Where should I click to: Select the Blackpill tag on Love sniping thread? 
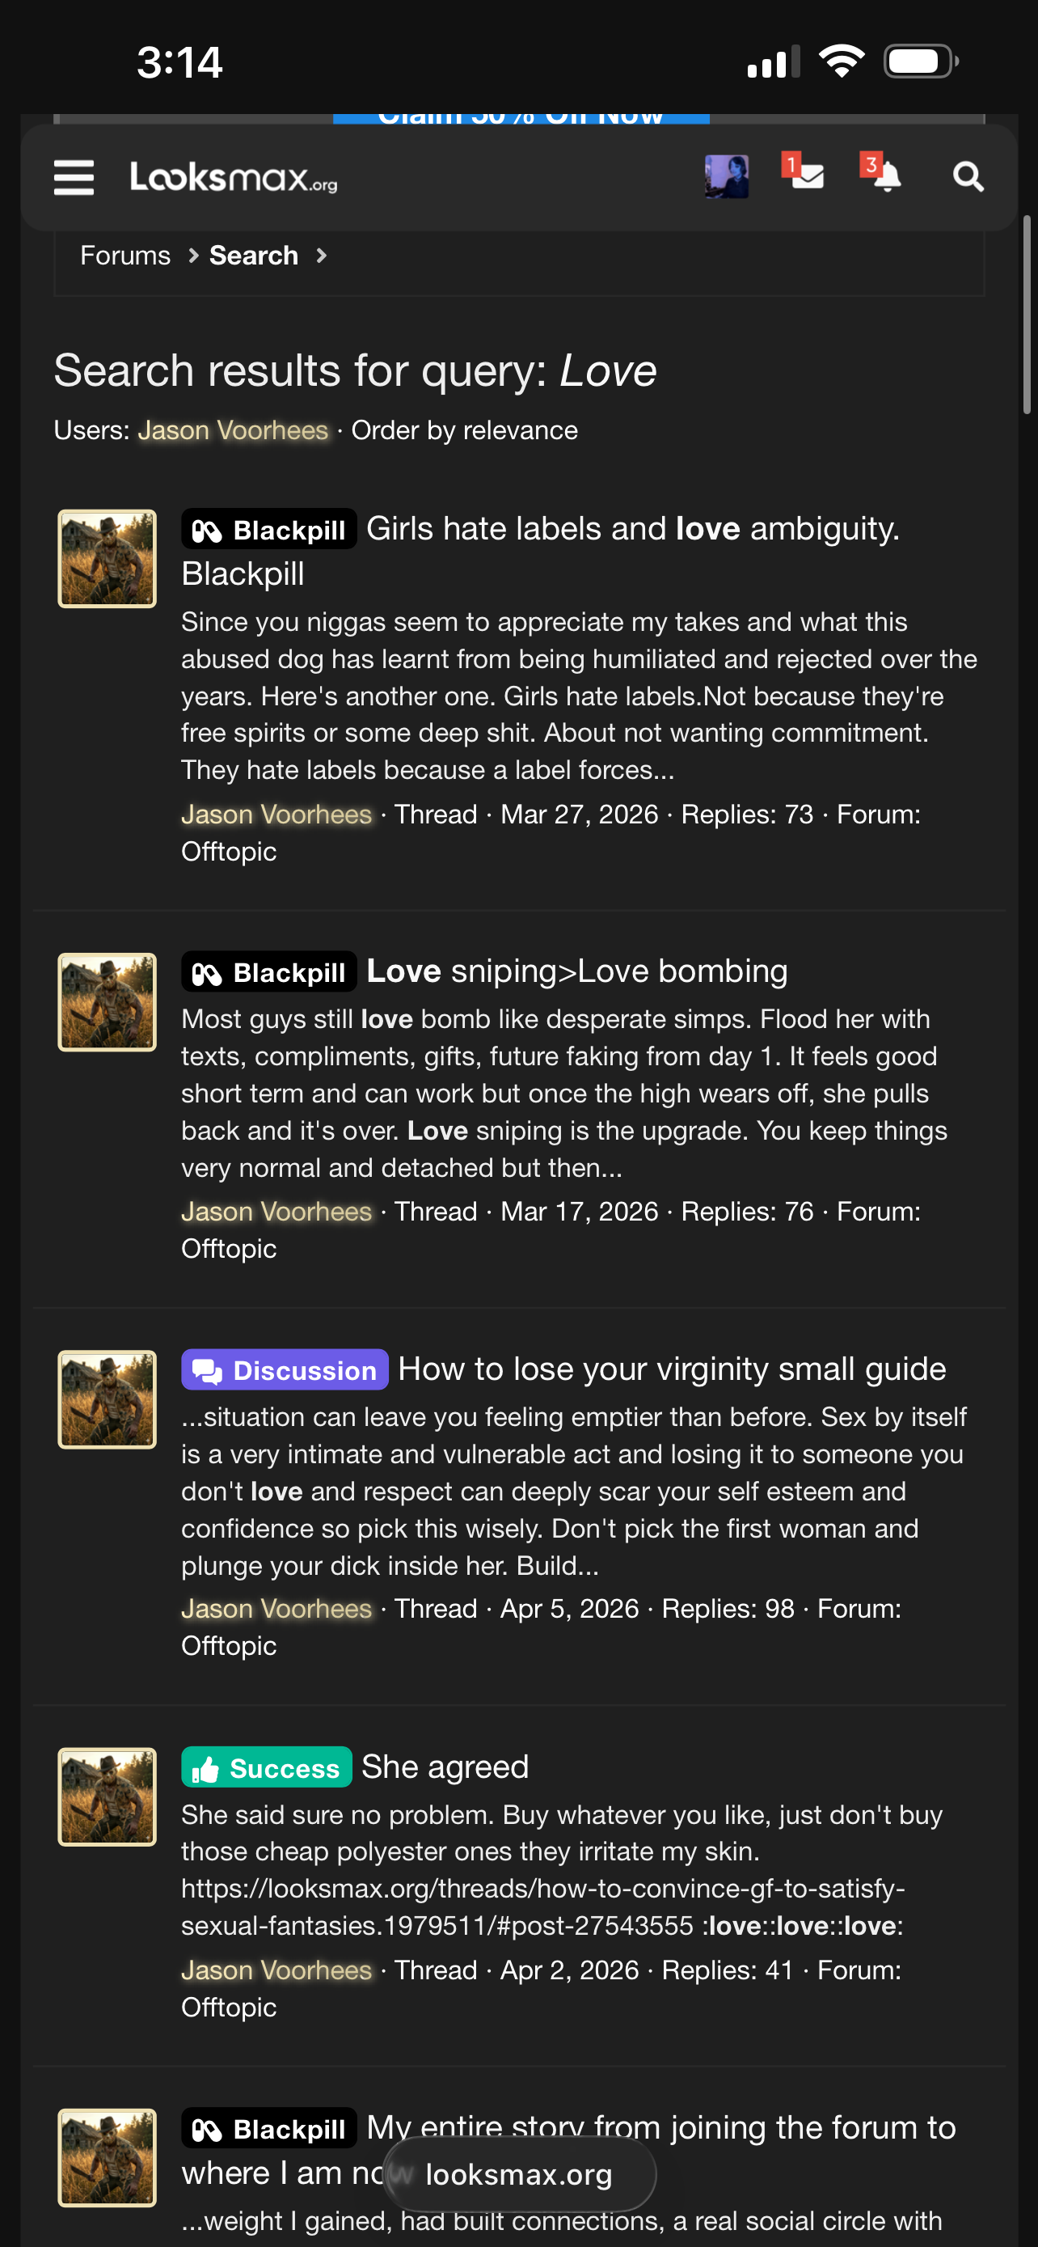pos(269,972)
